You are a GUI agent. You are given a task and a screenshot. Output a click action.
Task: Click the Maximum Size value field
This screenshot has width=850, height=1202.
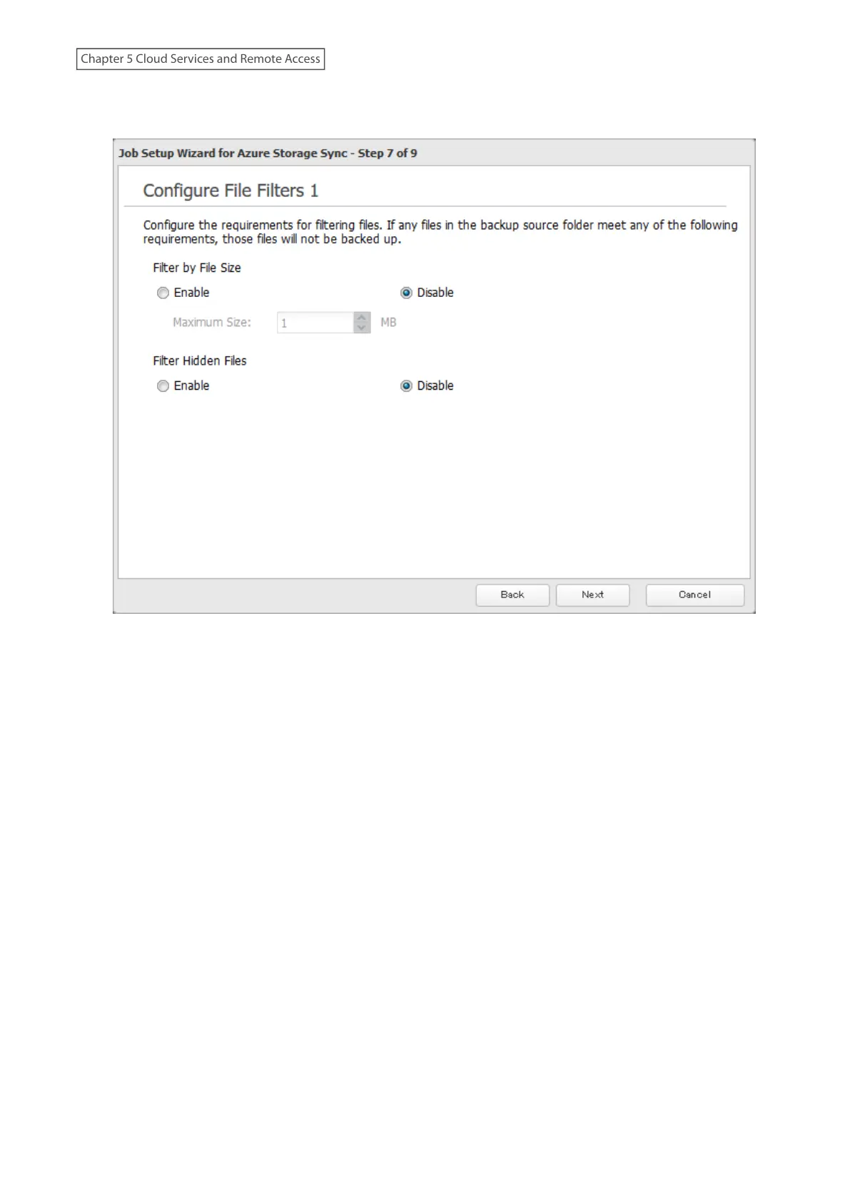point(315,323)
